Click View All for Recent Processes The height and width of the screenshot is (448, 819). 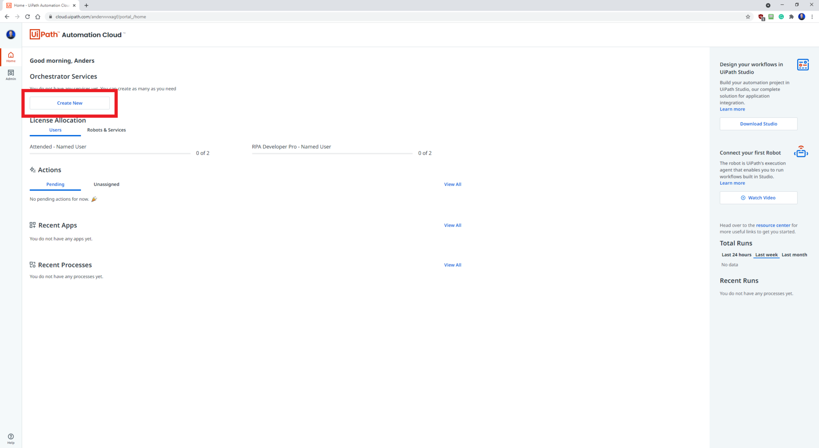[x=452, y=265]
